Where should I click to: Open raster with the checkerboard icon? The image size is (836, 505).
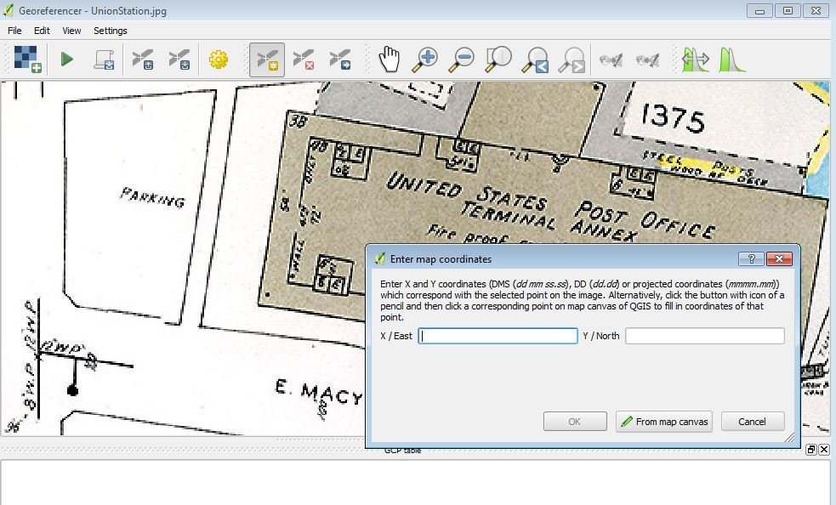click(x=28, y=60)
